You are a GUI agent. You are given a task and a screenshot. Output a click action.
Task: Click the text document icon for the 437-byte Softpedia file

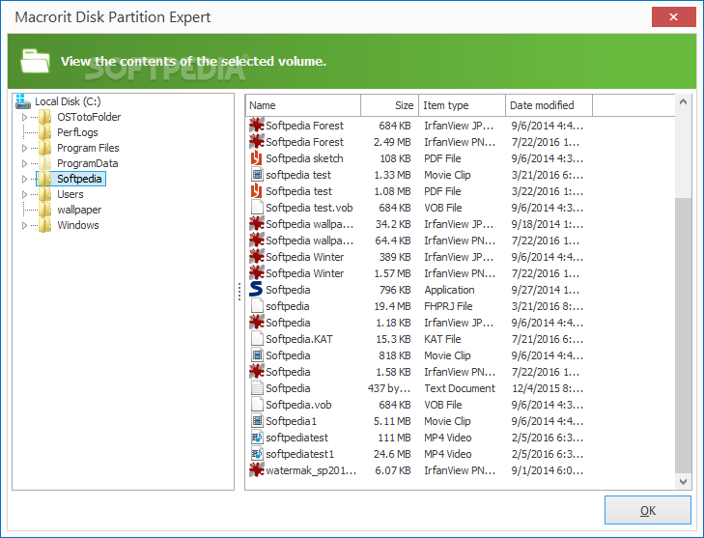[x=257, y=388]
